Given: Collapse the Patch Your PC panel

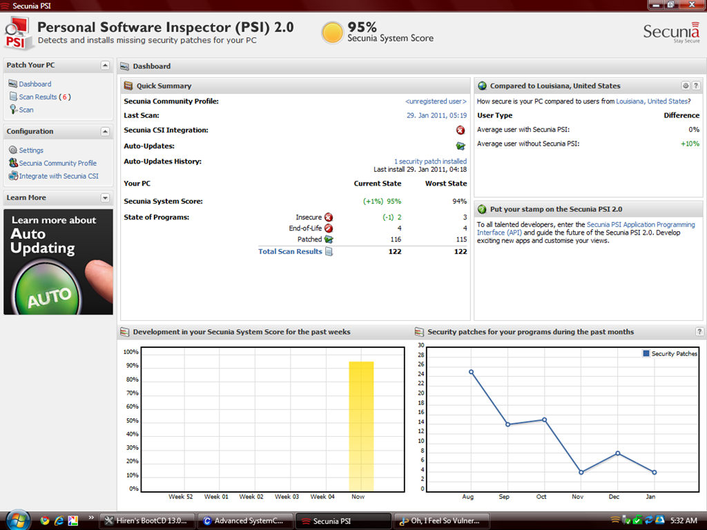Looking at the screenshot, I should pyautogui.click(x=105, y=66).
